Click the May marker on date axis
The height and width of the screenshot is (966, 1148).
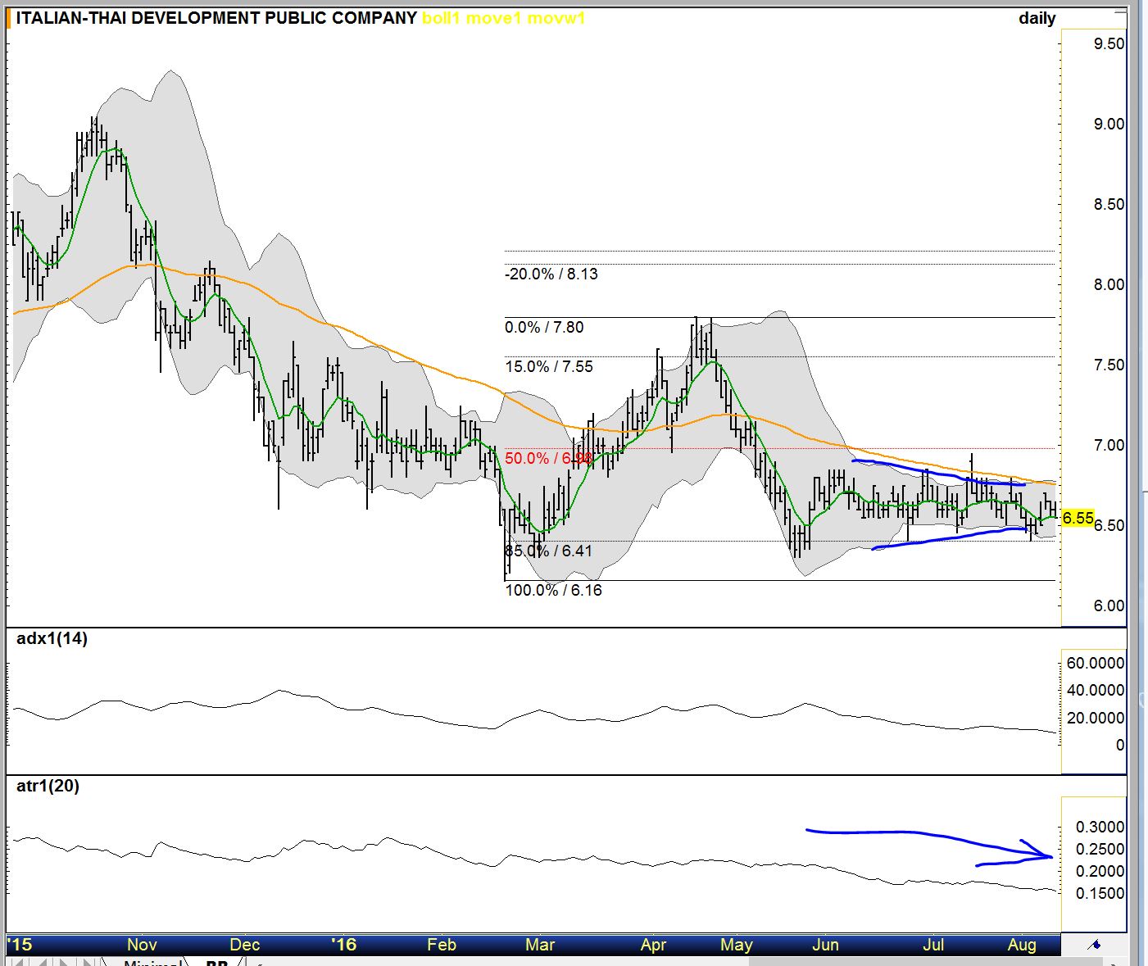coord(736,945)
